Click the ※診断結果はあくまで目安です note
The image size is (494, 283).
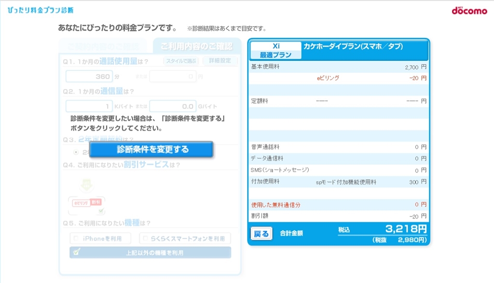227,28
